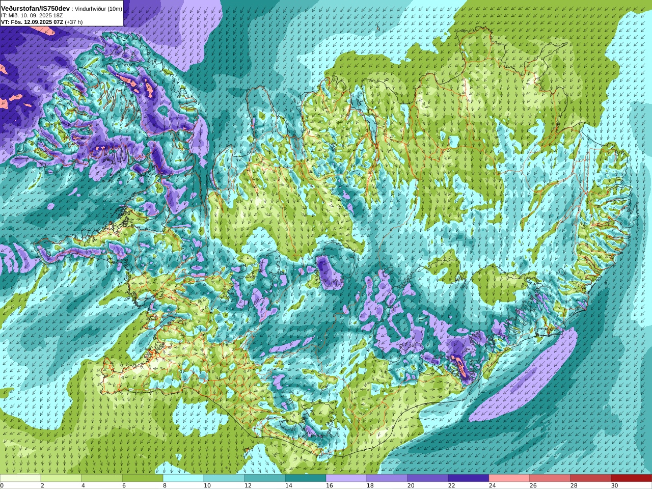Viewport: 652px width, 489px height.
Task: Click the legend scale label 0
Action: 2,485
